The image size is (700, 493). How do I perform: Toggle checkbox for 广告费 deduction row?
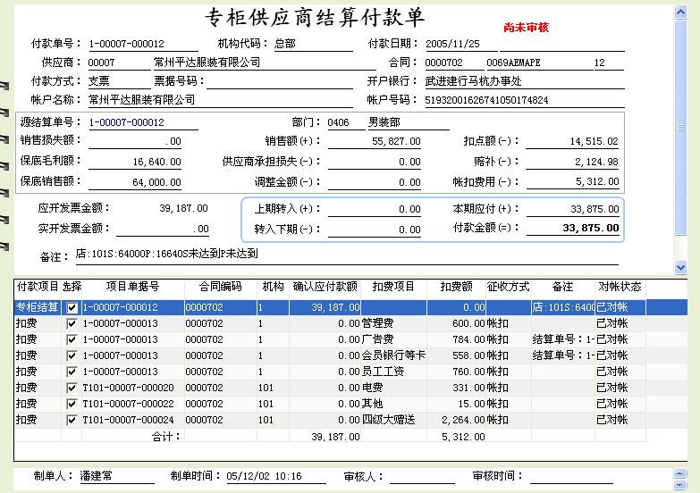pyautogui.click(x=72, y=339)
